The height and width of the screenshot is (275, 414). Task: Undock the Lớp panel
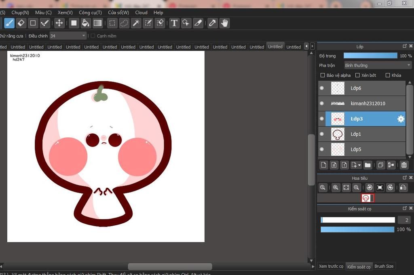(404, 46)
